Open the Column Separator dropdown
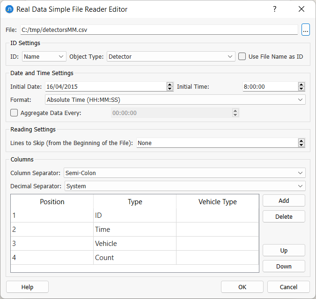This screenshot has width=316, height=299. [x=184, y=173]
